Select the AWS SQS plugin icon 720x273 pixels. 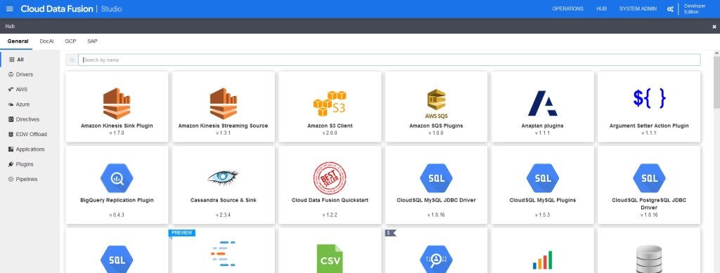click(x=436, y=104)
